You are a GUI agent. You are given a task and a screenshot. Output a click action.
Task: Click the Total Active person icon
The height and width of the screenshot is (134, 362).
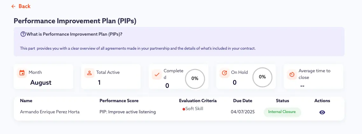(89, 73)
